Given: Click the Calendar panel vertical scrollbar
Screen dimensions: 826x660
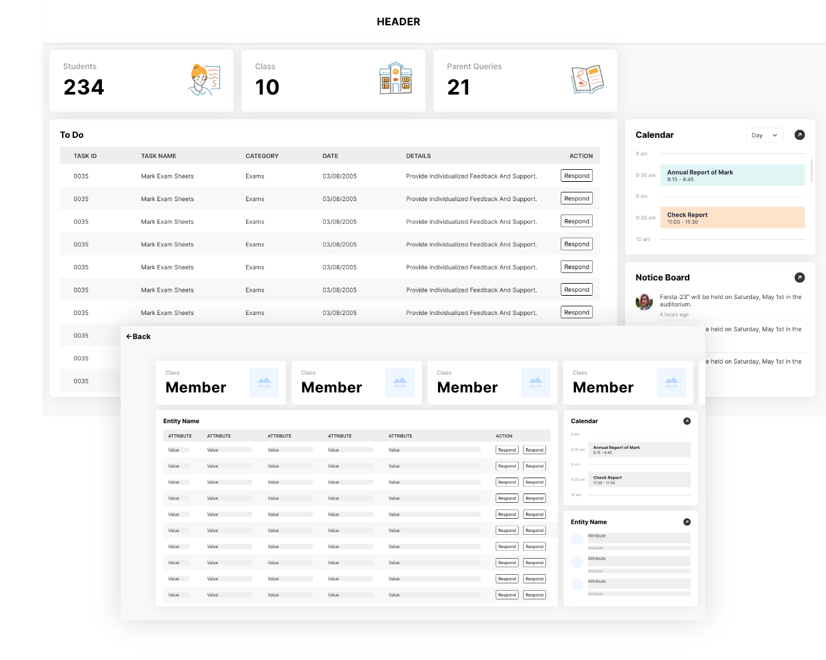Looking at the screenshot, I should point(811,170).
